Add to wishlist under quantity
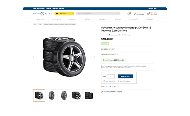 click(109, 81)
